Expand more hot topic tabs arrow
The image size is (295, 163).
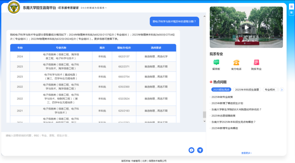(x=282, y=90)
